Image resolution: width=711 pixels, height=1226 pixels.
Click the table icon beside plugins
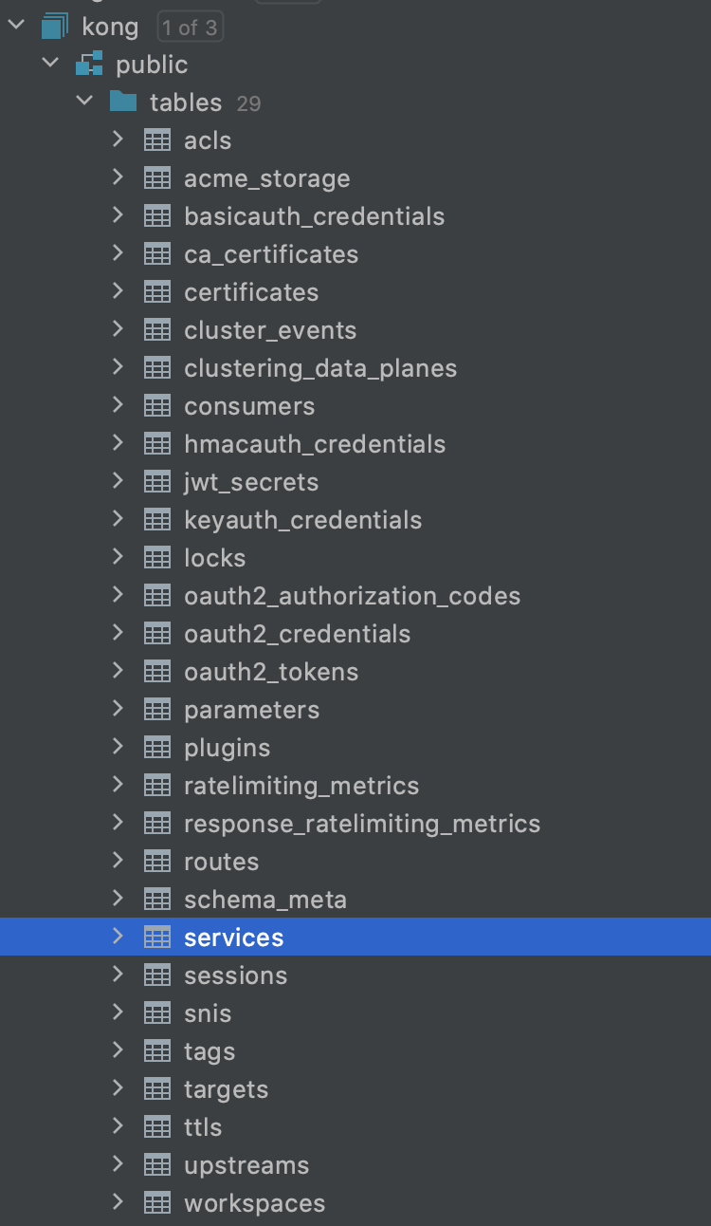point(157,748)
